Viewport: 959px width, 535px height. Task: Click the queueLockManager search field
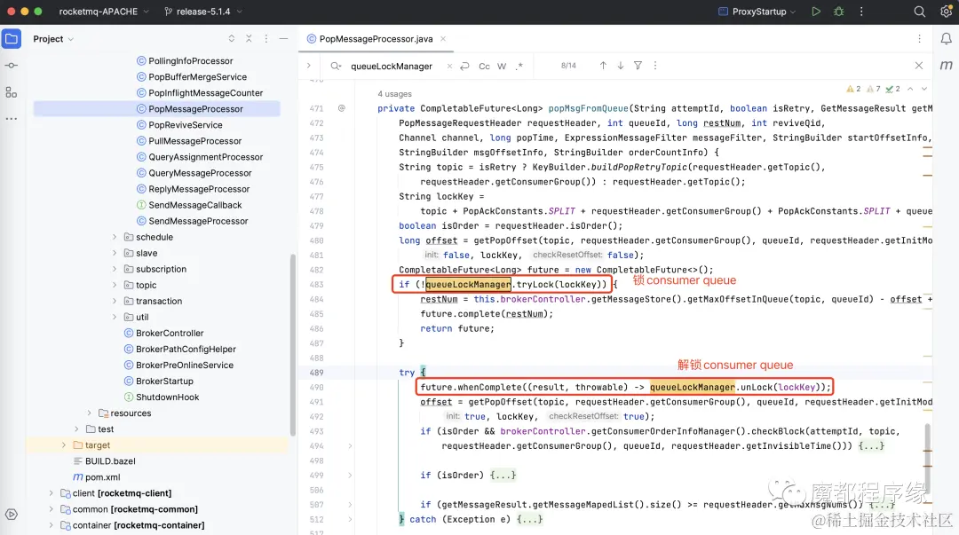click(x=392, y=66)
